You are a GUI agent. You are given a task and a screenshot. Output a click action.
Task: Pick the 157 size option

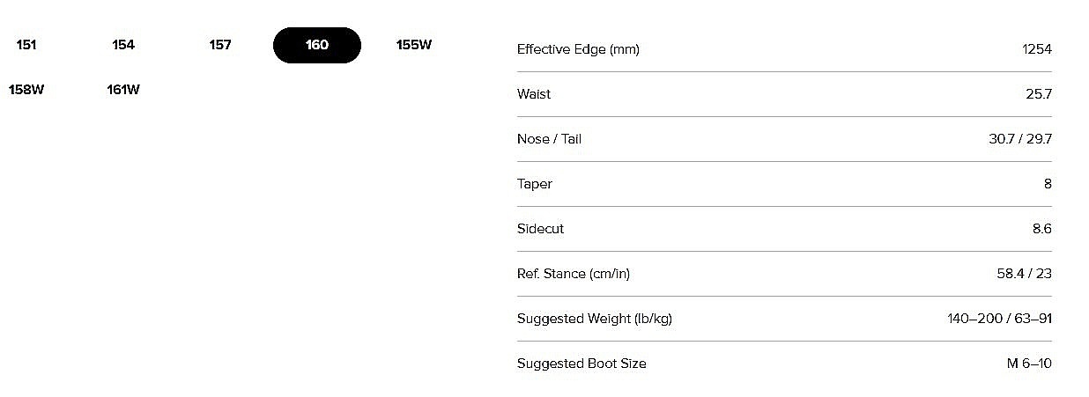click(x=220, y=45)
